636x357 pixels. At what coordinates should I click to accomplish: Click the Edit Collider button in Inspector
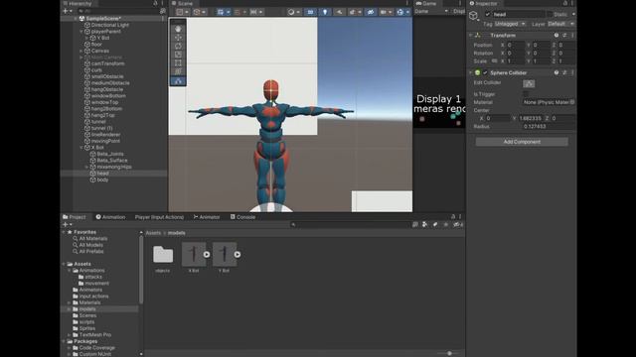tap(529, 83)
